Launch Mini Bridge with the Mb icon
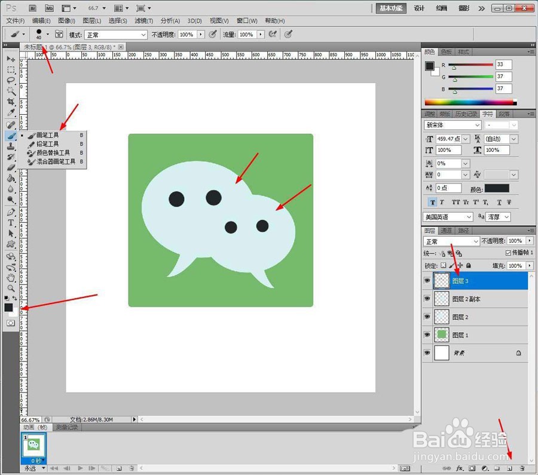The width and height of the screenshot is (538, 475). [x=50, y=8]
